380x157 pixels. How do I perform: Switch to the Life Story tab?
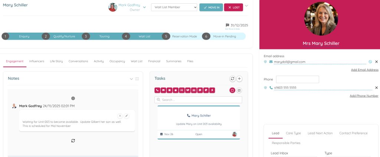[56, 61]
